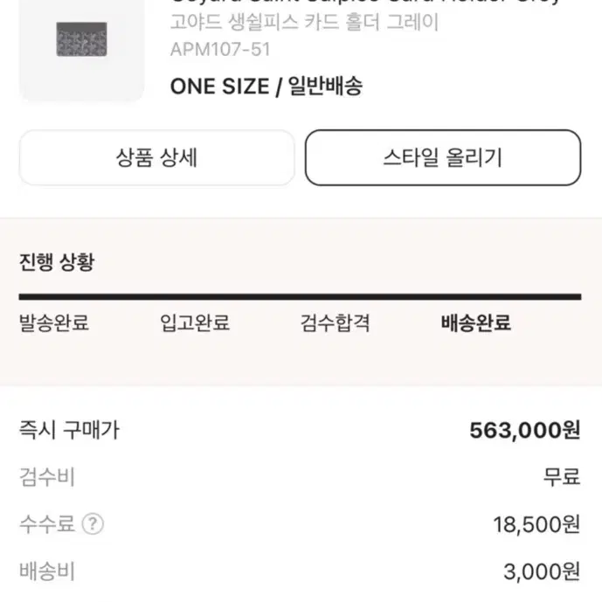
Task: Open the 상품 상세 button
Action: 156,158
